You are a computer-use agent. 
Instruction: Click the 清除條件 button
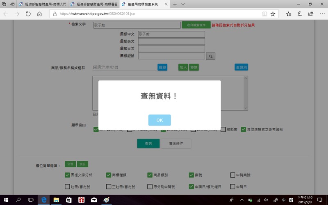click(176, 144)
